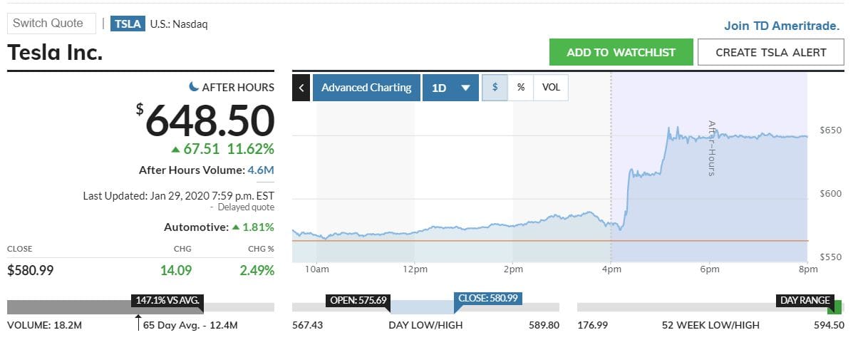Toggle chart to percent (%) view
This screenshot has height=345, width=853.
click(521, 88)
